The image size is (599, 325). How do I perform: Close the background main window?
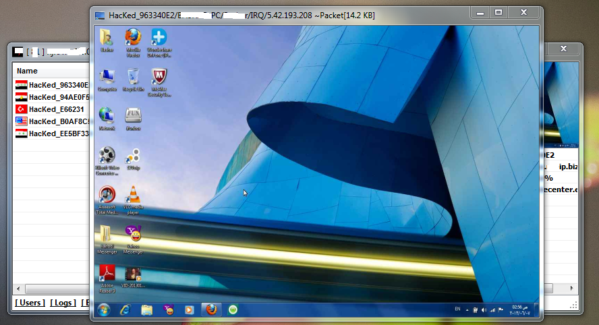(x=563, y=49)
